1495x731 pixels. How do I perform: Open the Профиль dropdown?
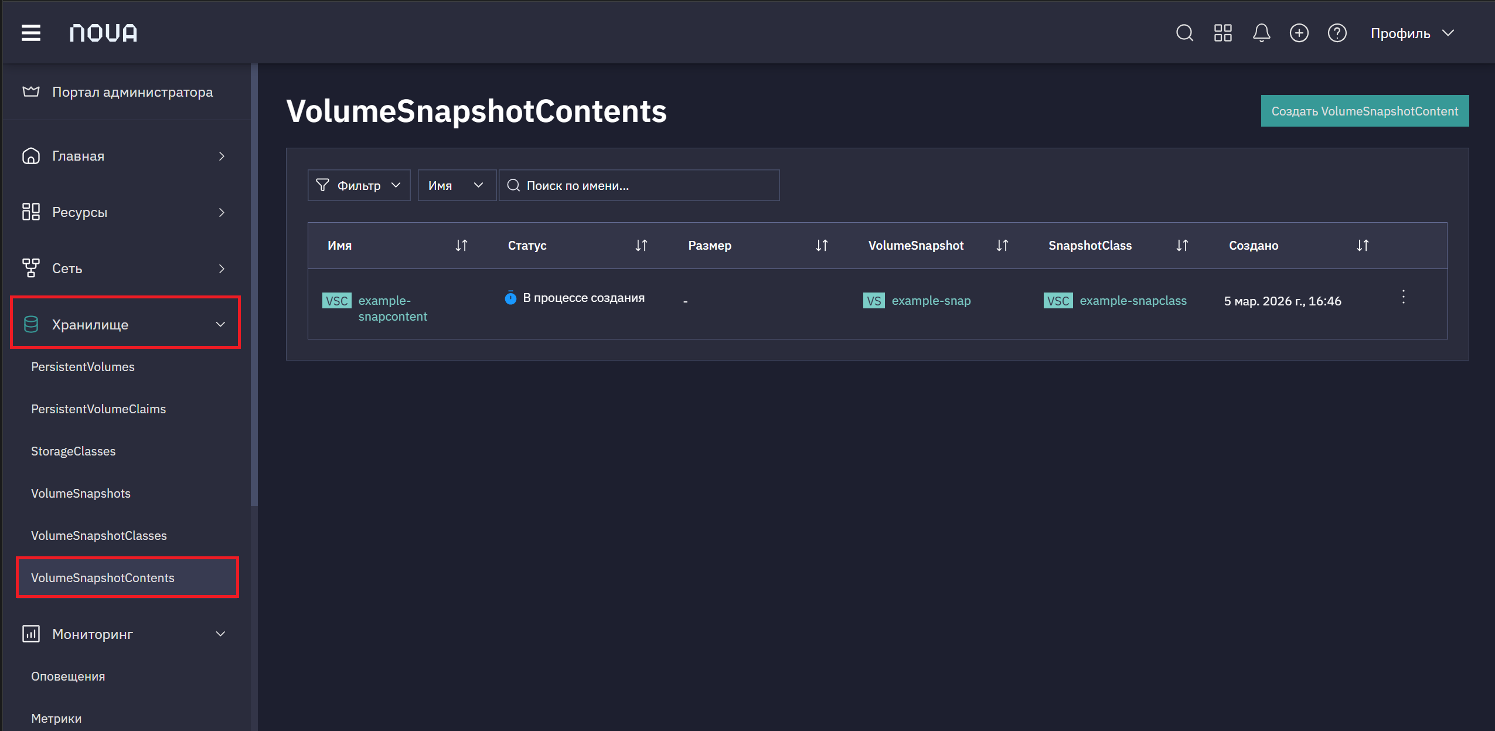coord(1412,33)
